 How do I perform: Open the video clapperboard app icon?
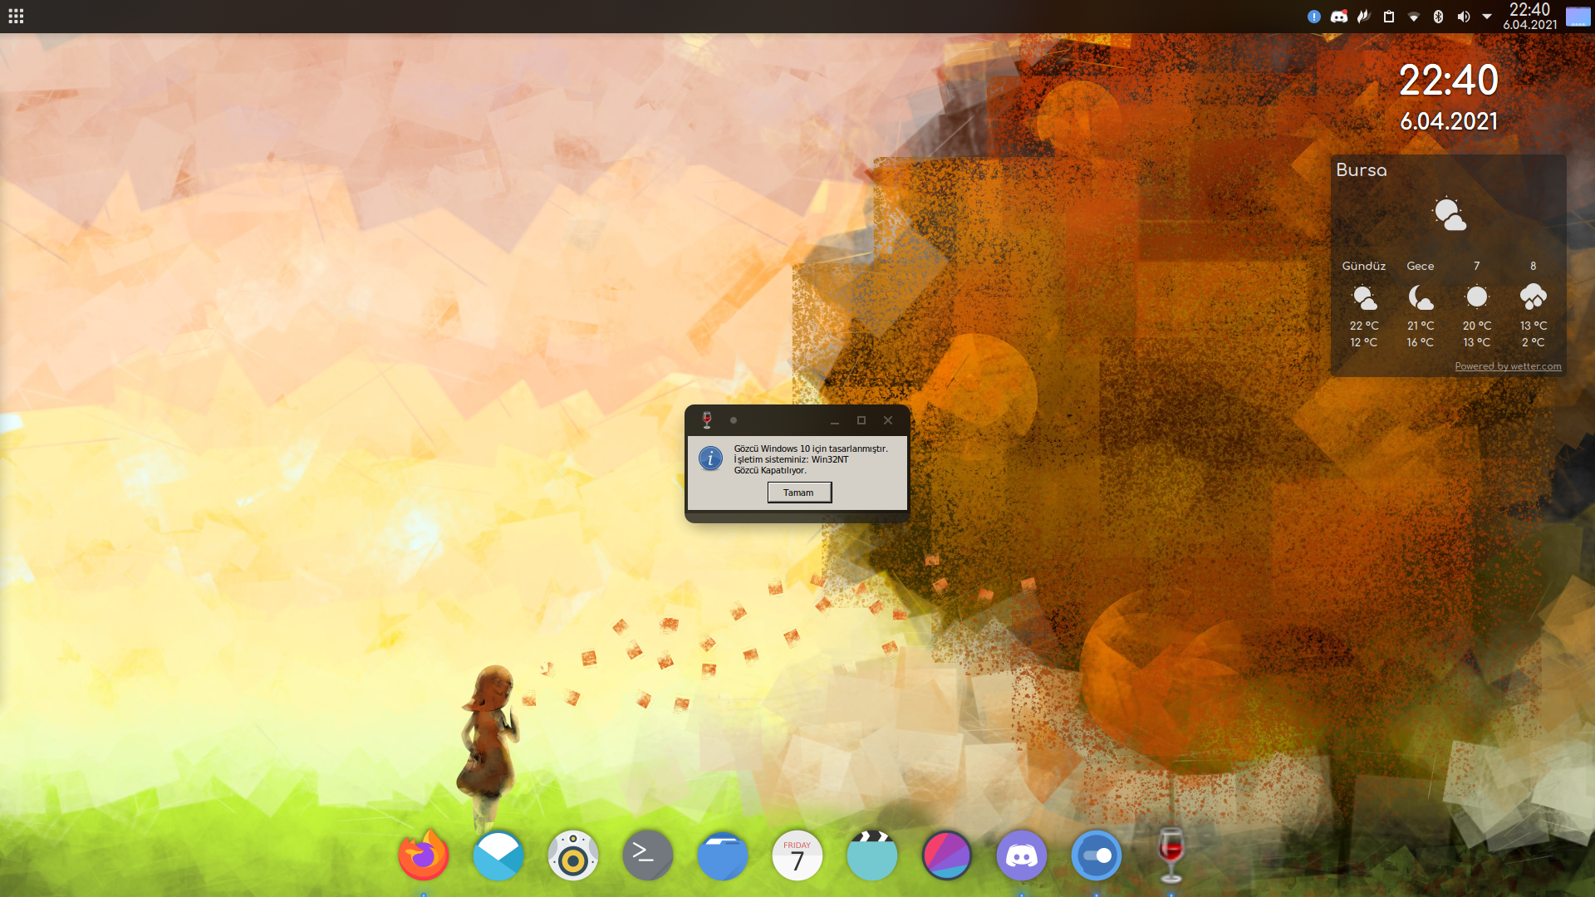click(x=872, y=855)
